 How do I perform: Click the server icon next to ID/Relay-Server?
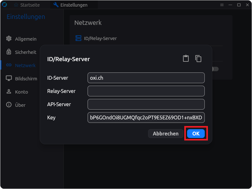click(78, 38)
